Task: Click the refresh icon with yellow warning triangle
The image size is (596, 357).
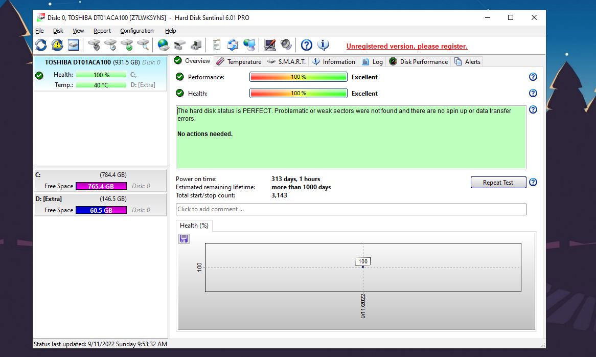Action: coord(57,45)
